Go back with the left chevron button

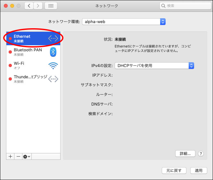(x=29, y=6)
